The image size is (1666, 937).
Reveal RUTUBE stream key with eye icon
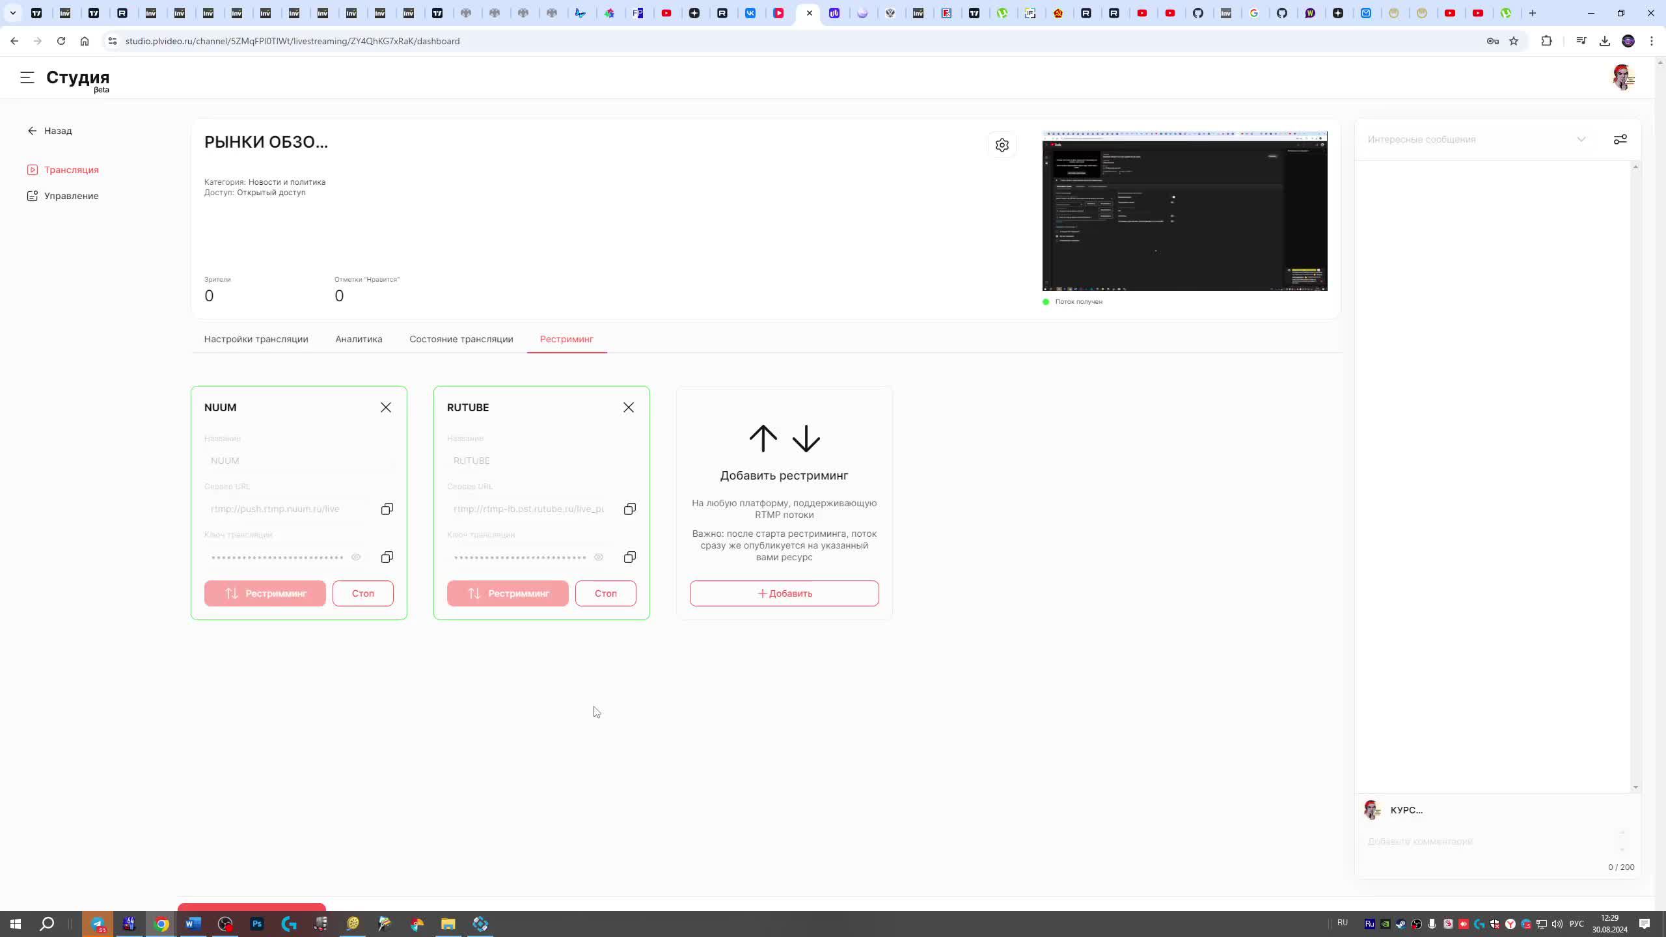(x=599, y=557)
